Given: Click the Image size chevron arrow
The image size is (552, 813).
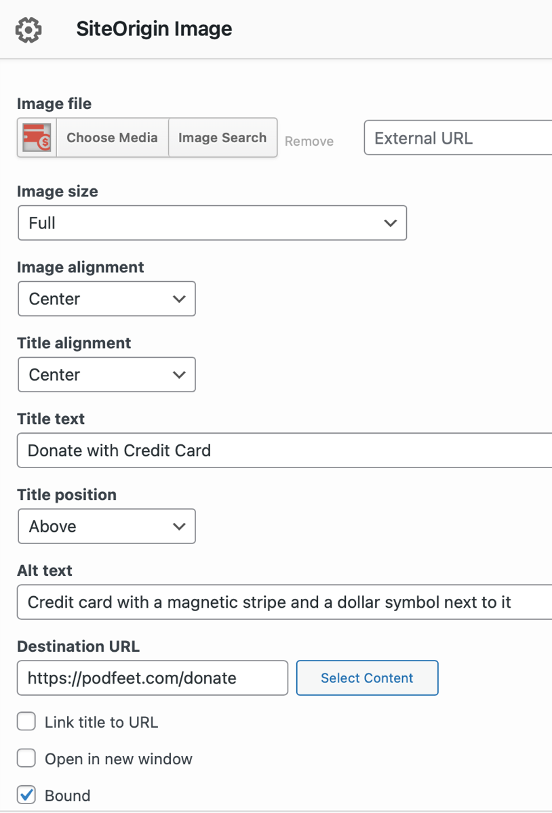Looking at the screenshot, I should click(390, 223).
